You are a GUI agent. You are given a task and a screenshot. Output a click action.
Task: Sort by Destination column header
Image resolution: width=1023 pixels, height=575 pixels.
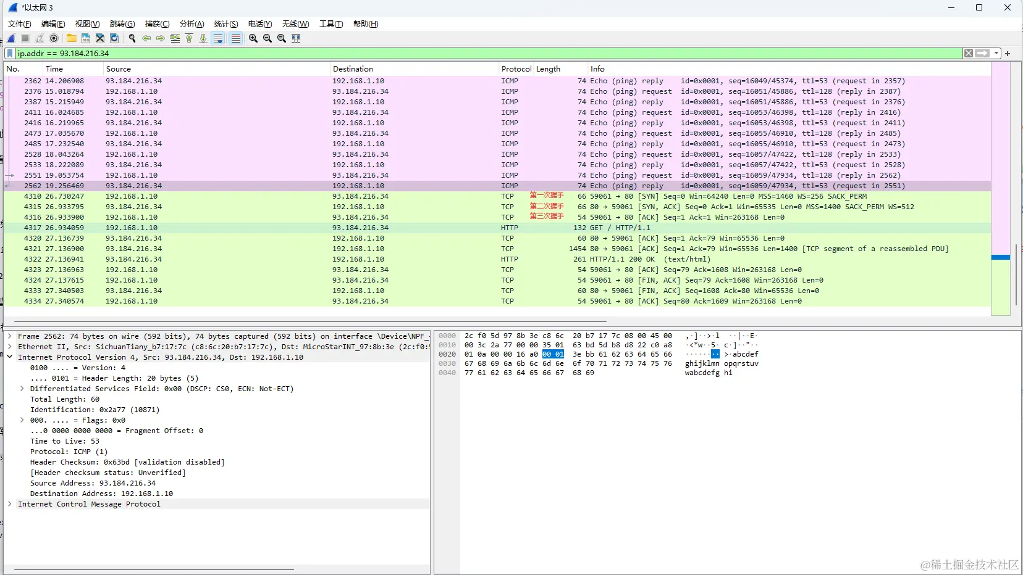click(415, 69)
